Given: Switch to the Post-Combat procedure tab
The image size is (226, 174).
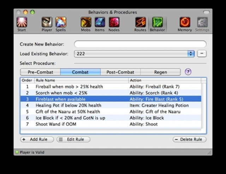Looking at the screenshot, I should [x=120, y=72].
